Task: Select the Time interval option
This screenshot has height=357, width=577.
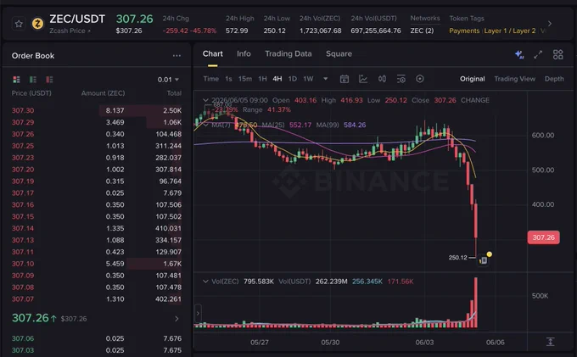Action: click(210, 79)
